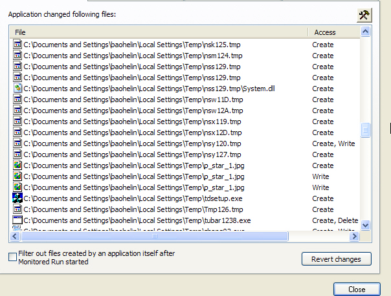
Task: Click the nsk125.tmp file icon
Action: (x=18, y=45)
